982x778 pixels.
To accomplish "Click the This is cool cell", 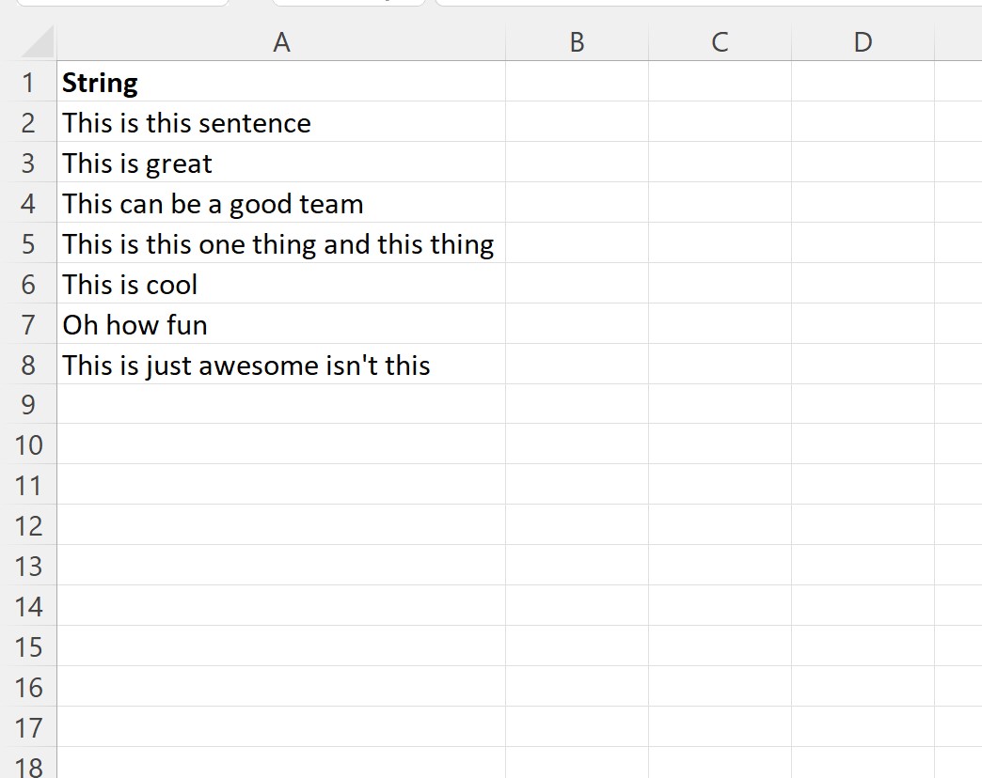I will pos(281,284).
